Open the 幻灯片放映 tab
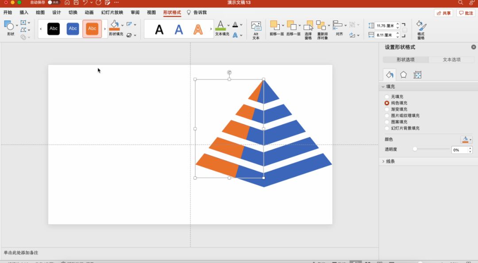 [x=112, y=12]
